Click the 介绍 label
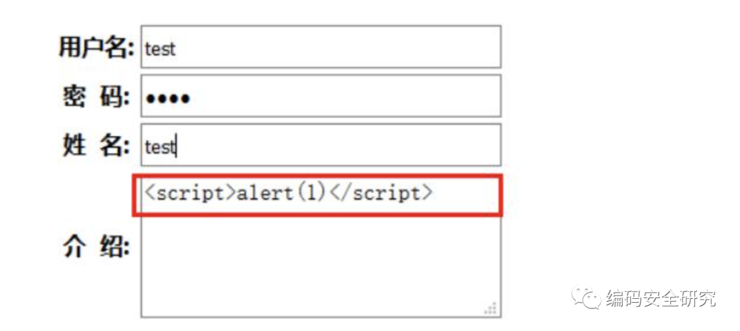 pyautogui.click(x=97, y=246)
